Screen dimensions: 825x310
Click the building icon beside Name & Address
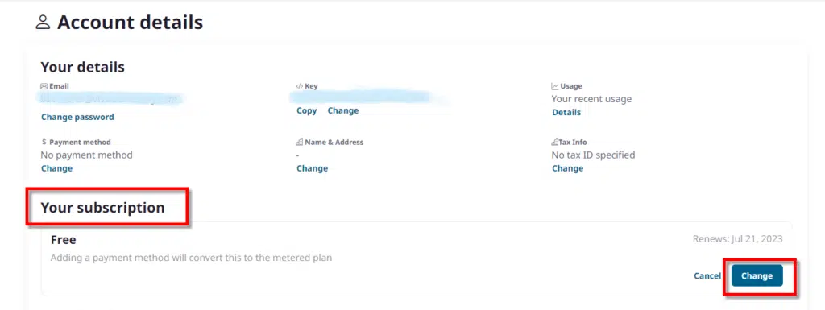(x=300, y=142)
